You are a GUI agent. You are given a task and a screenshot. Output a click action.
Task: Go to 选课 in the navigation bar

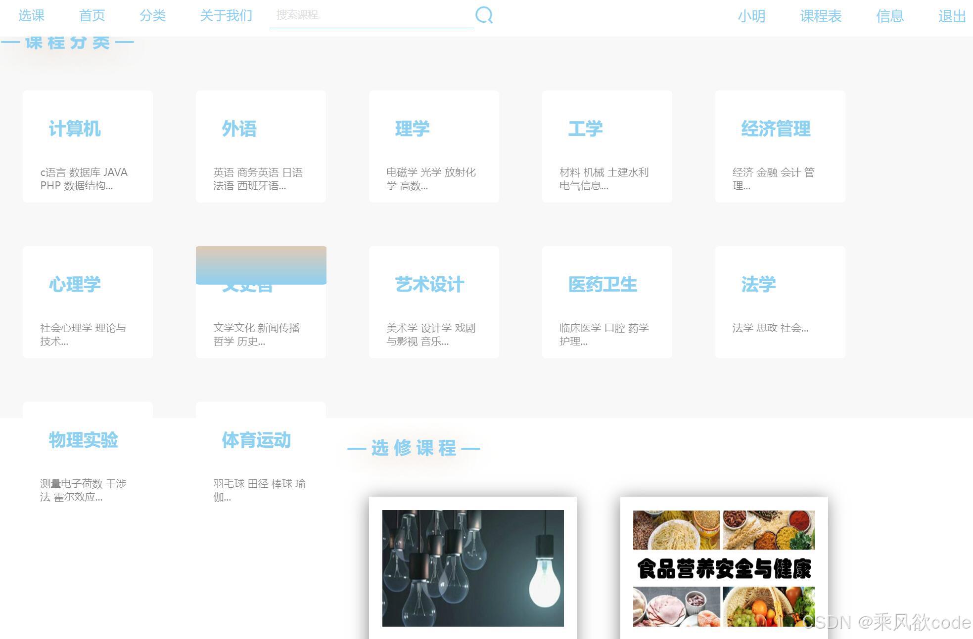[x=31, y=15]
